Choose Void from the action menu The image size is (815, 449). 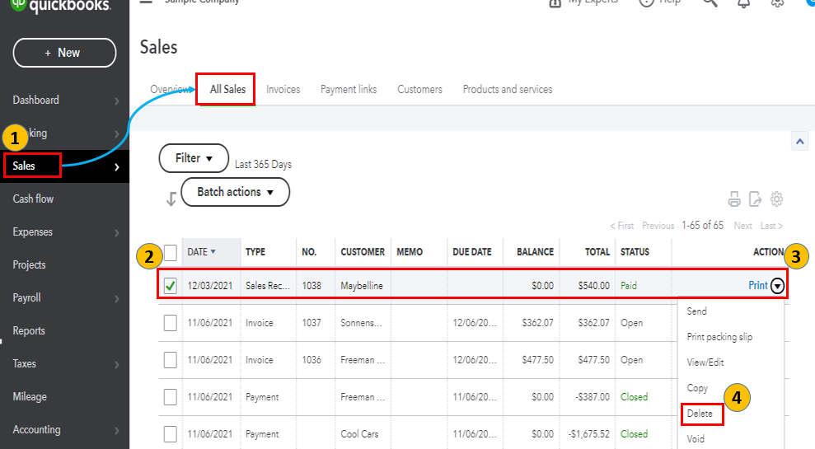point(696,439)
